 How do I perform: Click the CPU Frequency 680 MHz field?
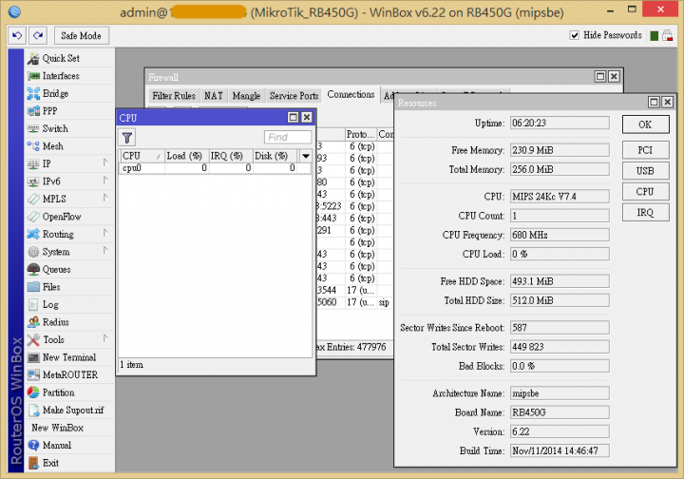(x=560, y=235)
